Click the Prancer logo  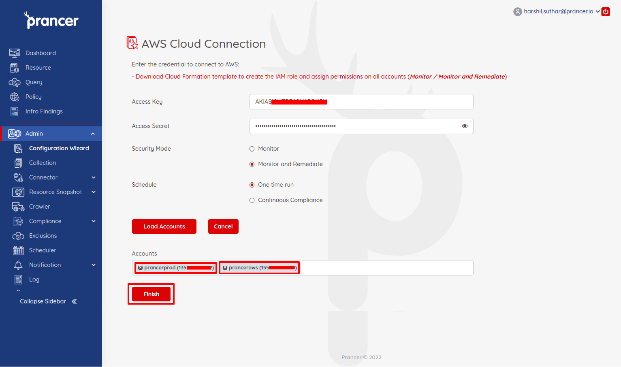pyautogui.click(x=51, y=20)
